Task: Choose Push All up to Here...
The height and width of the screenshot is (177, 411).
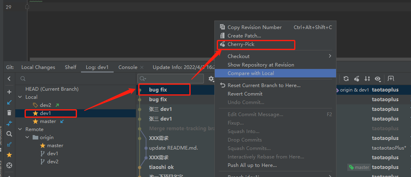Action: coord(275,165)
